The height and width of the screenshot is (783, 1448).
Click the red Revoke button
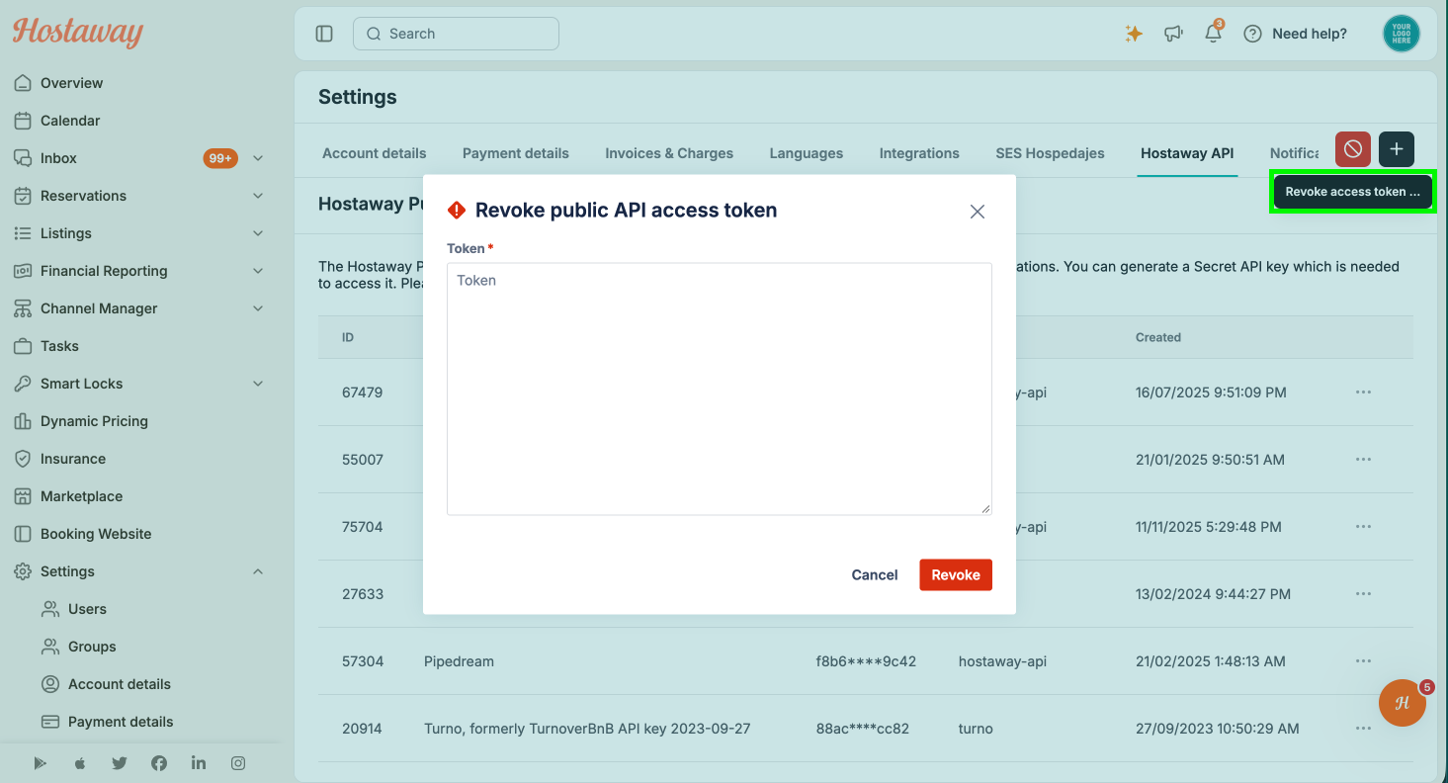956,574
